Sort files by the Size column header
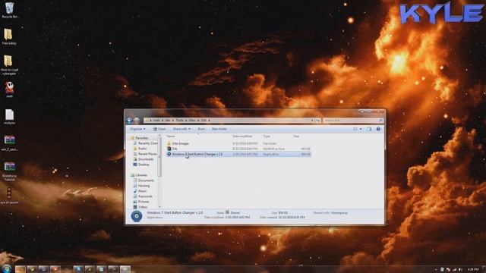Image resolution: width=486 pixels, height=273 pixels. (296, 136)
